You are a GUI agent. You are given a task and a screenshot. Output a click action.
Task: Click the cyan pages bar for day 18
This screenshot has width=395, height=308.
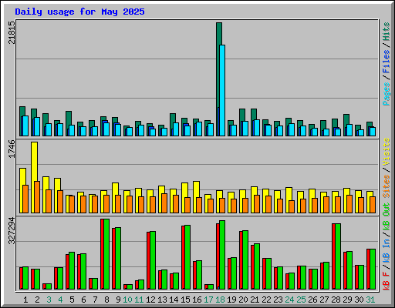[222, 90]
